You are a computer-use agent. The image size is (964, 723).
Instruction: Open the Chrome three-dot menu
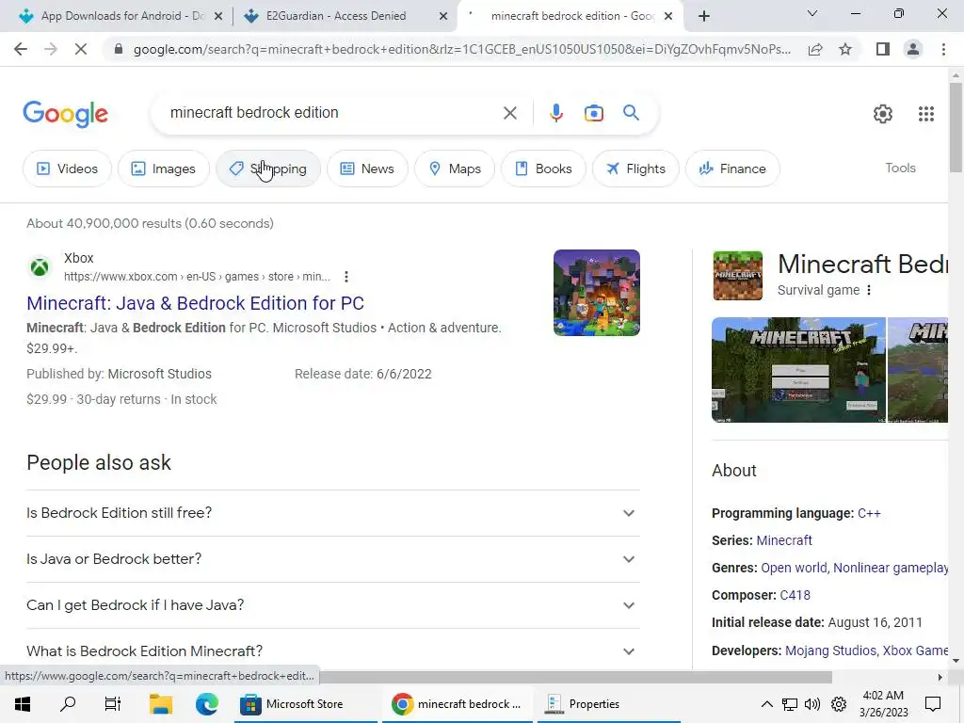click(943, 49)
